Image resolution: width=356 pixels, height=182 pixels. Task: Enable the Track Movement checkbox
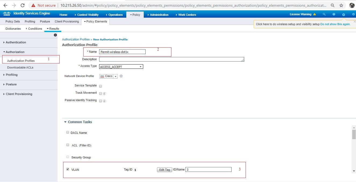tap(100, 93)
